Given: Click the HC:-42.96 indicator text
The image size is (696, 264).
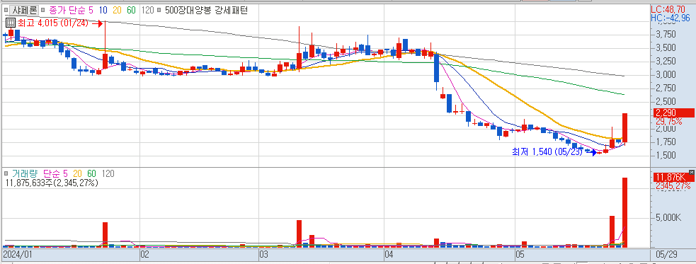Looking at the screenshot, I should pyautogui.click(x=671, y=18).
